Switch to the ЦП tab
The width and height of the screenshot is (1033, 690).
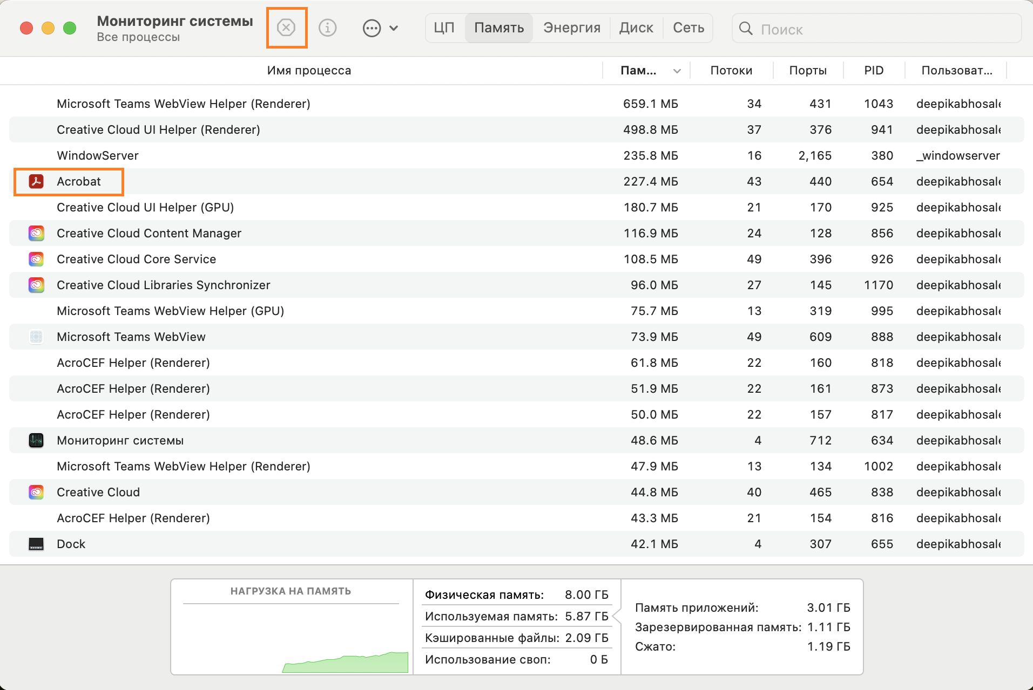pos(444,28)
